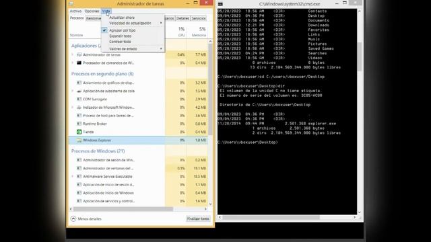Sort by the Nombre column header
431x242 pixels.
(76, 35)
